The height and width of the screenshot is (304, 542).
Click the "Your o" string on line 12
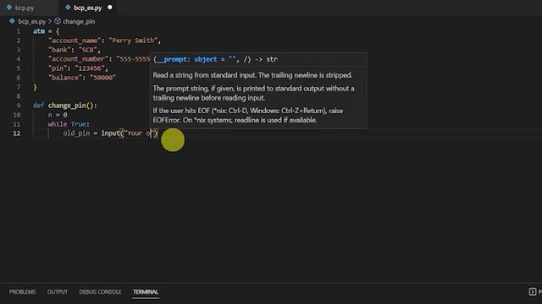(138, 133)
